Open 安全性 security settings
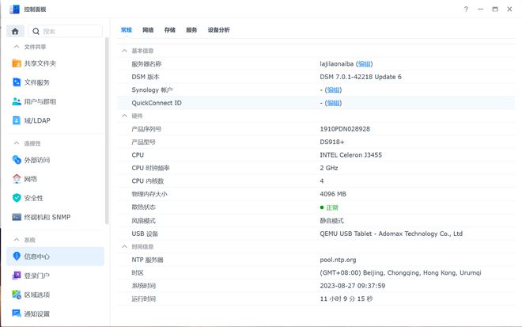This screenshot has height=327, width=522. click(33, 198)
